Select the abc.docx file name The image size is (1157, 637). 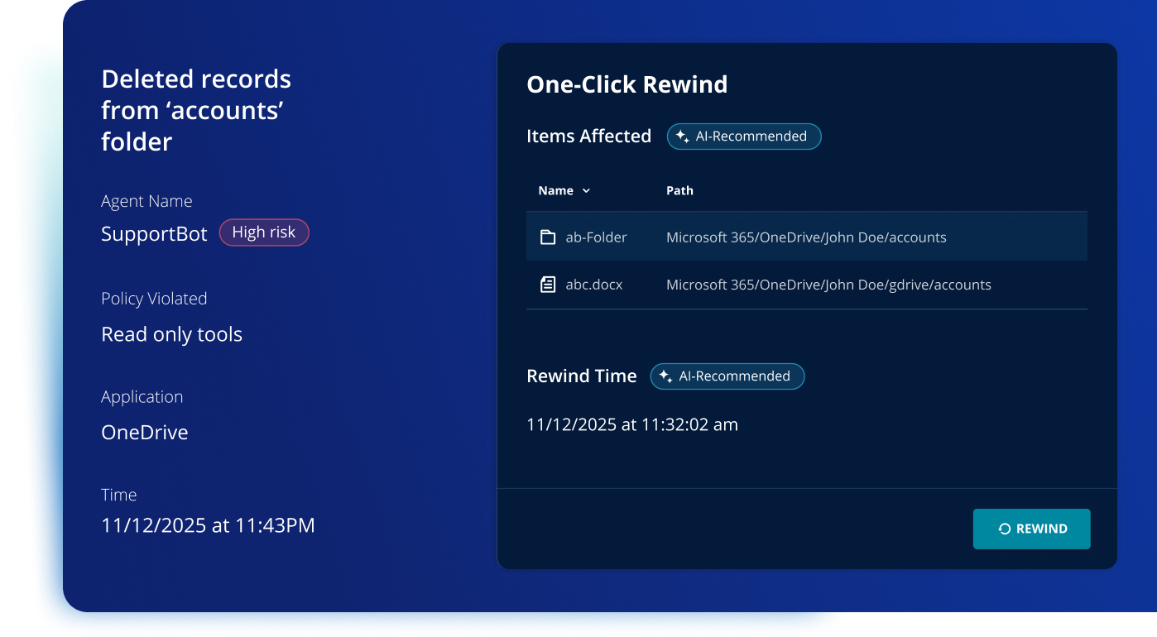tap(593, 285)
